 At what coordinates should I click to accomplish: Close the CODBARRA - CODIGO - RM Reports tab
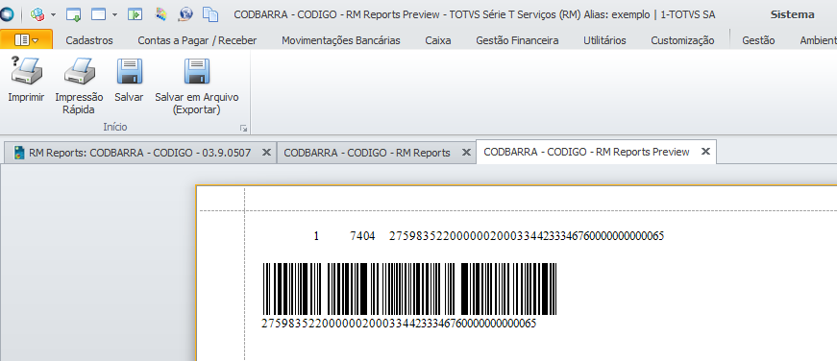[x=465, y=152]
